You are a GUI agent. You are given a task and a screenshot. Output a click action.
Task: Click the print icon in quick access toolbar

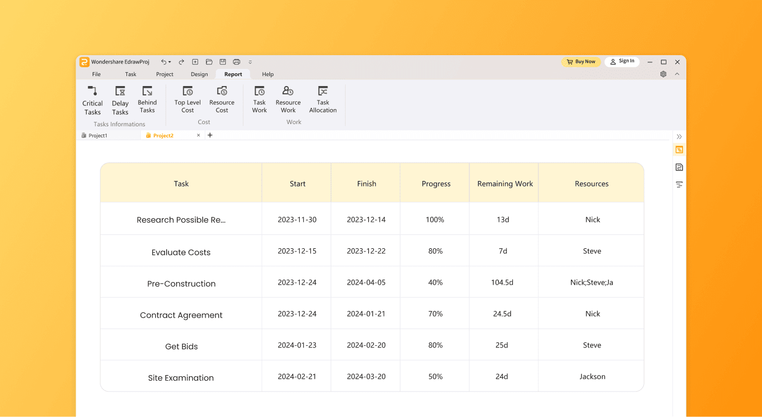(x=236, y=62)
